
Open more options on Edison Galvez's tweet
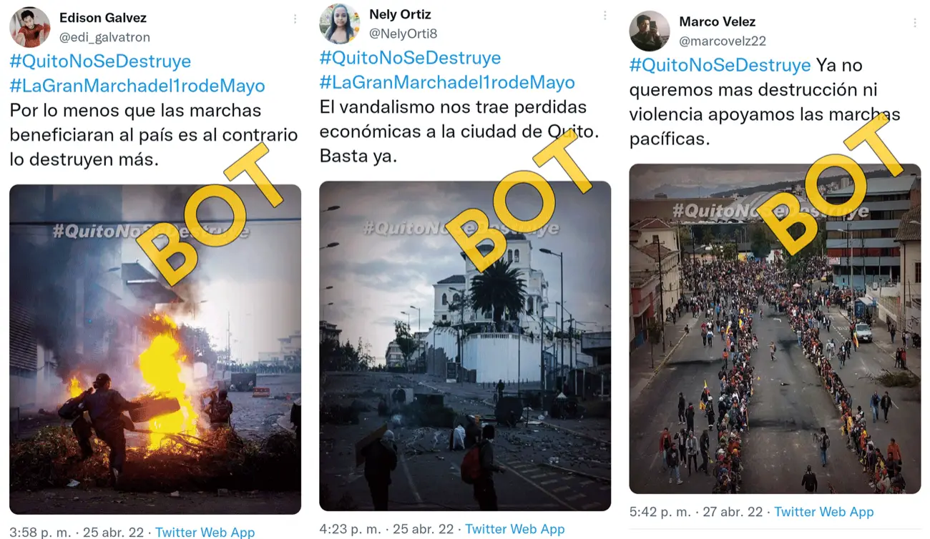click(x=295, y=19)
